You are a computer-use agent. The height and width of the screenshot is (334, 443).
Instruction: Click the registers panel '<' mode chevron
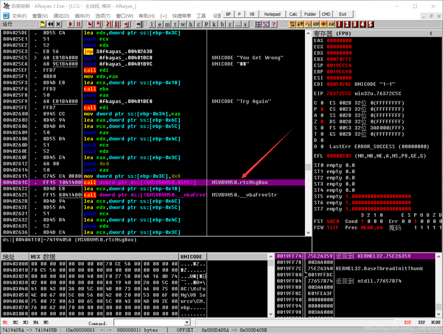click(x=431, y=33)
